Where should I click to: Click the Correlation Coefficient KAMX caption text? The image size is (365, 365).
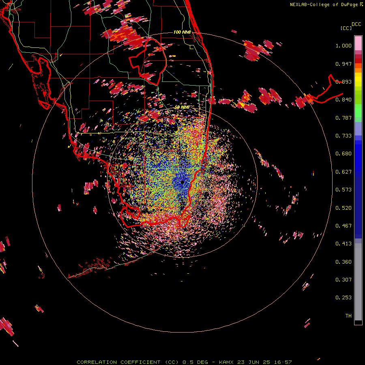184,362
